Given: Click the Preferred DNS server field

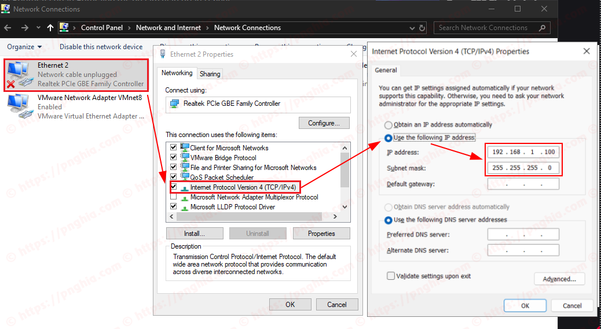Looking at the screenshot, I should point(523,235).
